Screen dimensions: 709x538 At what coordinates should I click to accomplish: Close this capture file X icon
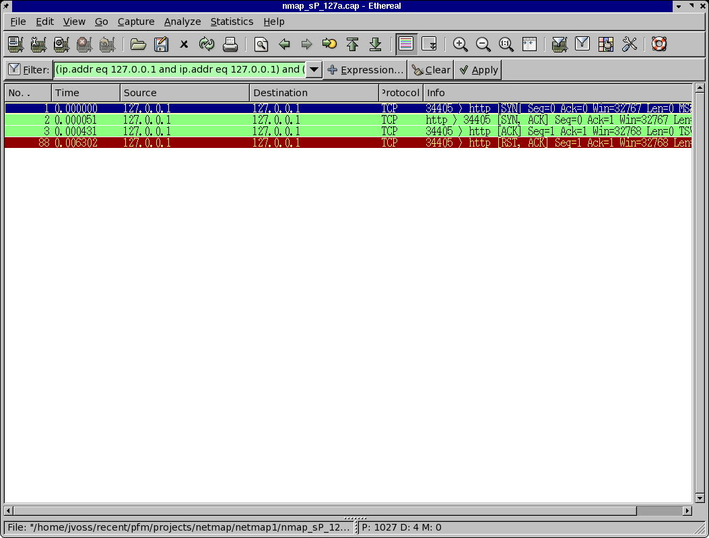point(184,44)
